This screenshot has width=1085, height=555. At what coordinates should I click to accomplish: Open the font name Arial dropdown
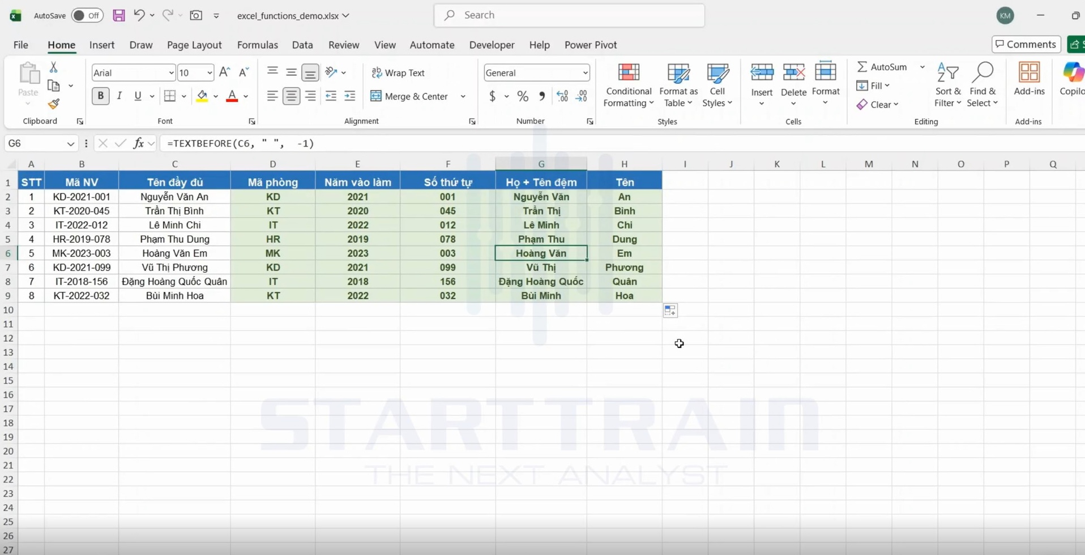click(x=170, y=72)
